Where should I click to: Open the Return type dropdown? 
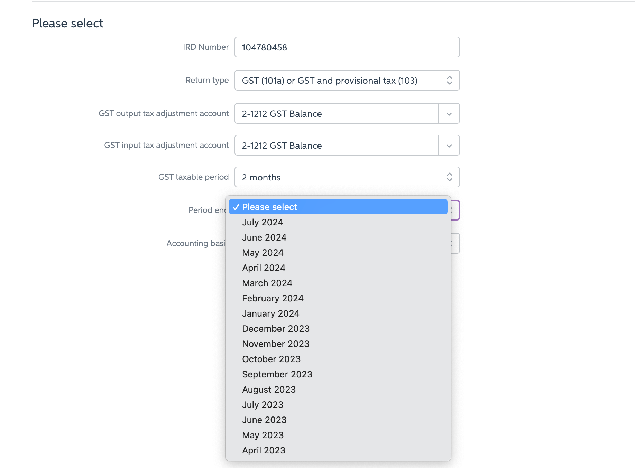347,80
